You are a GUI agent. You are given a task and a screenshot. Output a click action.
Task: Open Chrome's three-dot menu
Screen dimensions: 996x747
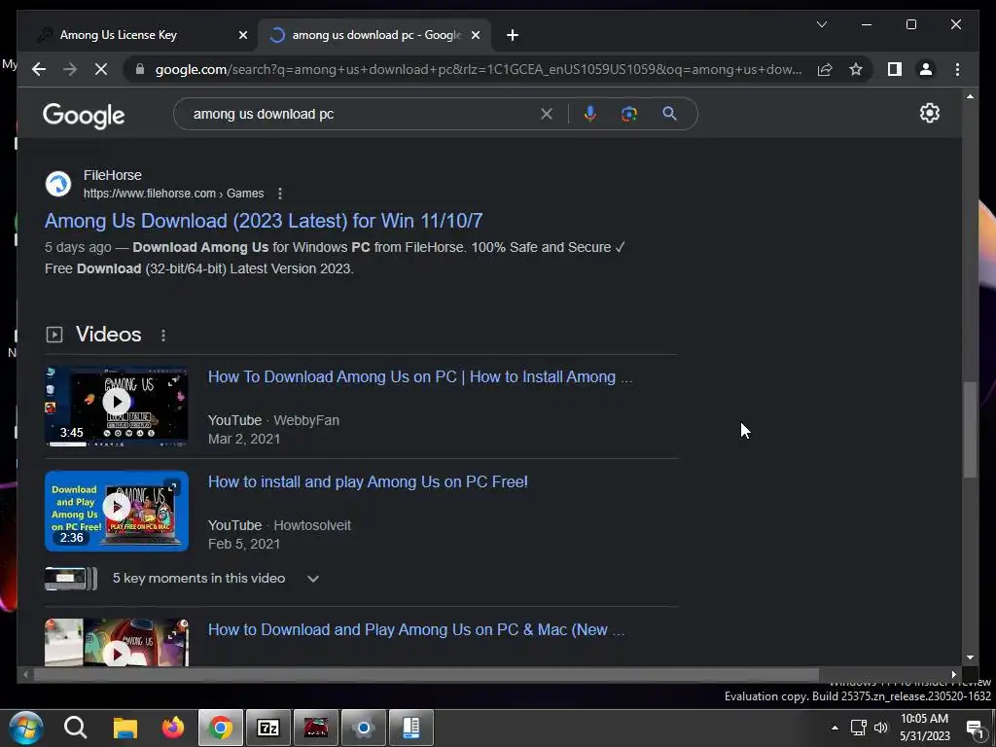point(957,69)
